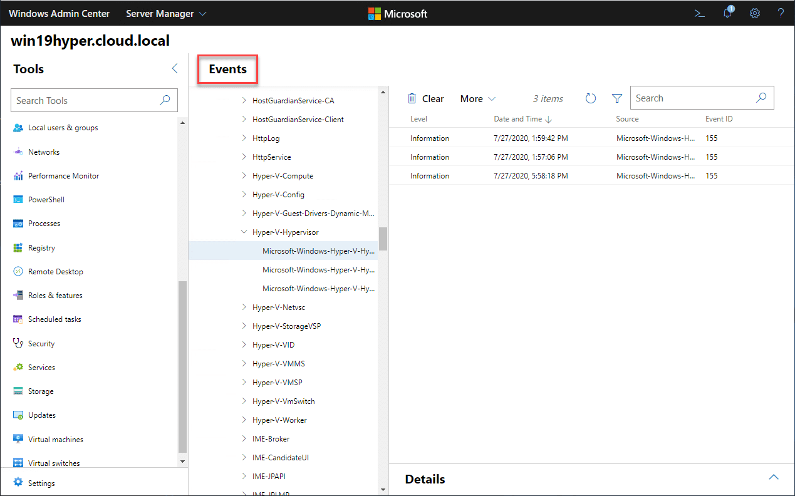Click the refresh icon above the events list
795x496 pixels.
point(590,98)
